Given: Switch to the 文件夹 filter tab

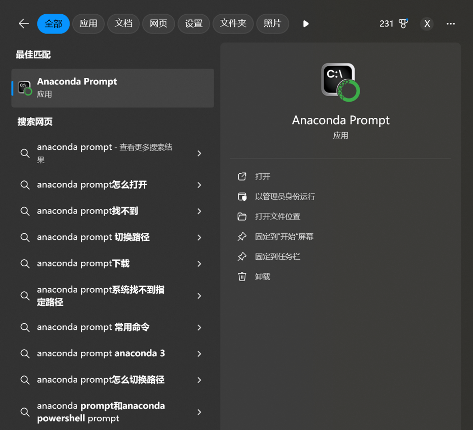Looking at the screenshot, I should pyautogui.click(x=233, y=23).
